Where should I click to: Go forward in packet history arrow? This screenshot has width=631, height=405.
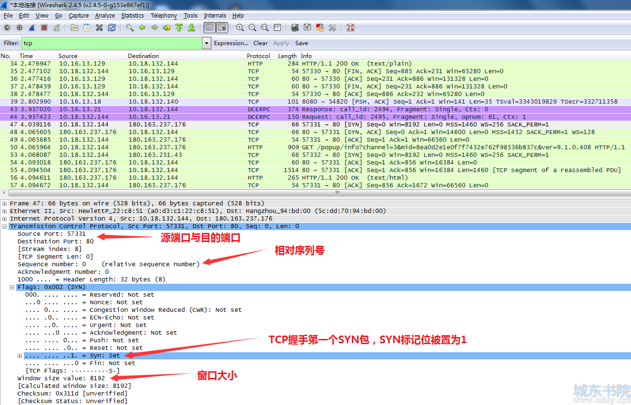tap(154, 28)
